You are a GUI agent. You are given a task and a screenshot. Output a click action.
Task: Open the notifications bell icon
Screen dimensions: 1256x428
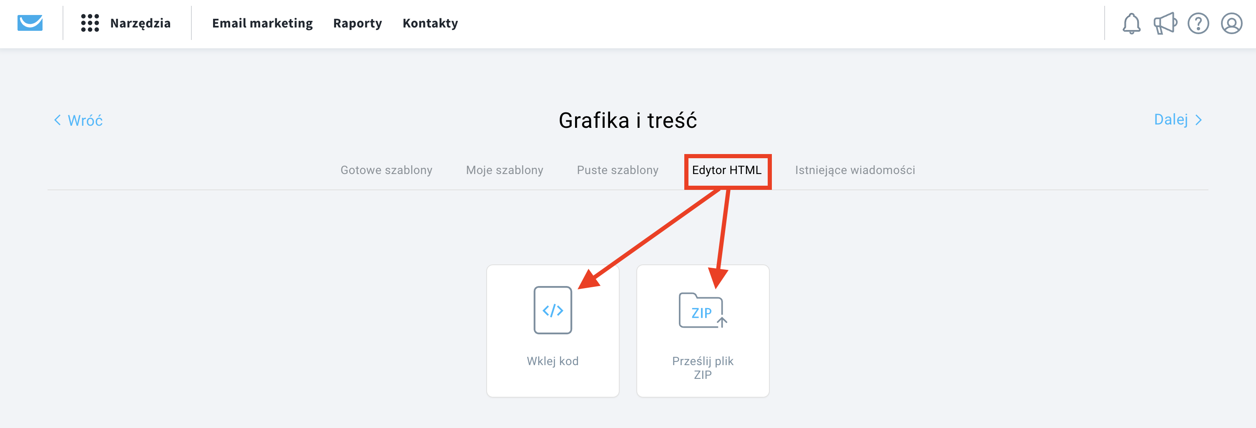tap(1131, 23)
